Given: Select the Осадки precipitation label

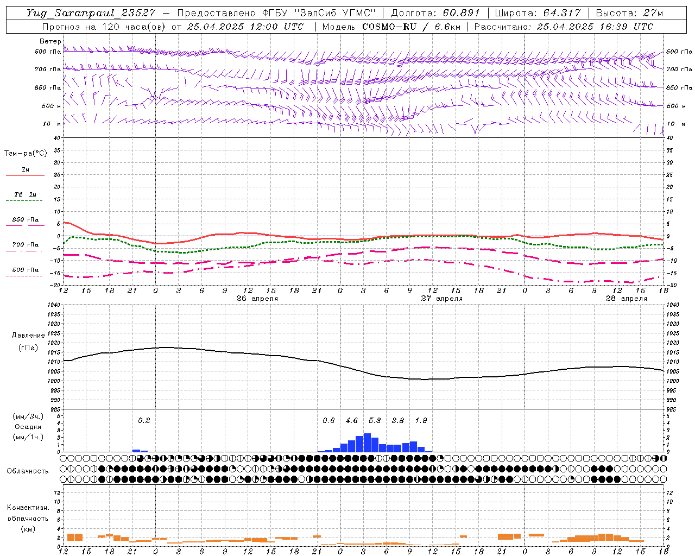Looking at the screenshot, I should (x=28, y=427).
